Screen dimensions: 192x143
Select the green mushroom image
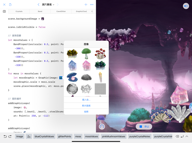click(86, 54)
